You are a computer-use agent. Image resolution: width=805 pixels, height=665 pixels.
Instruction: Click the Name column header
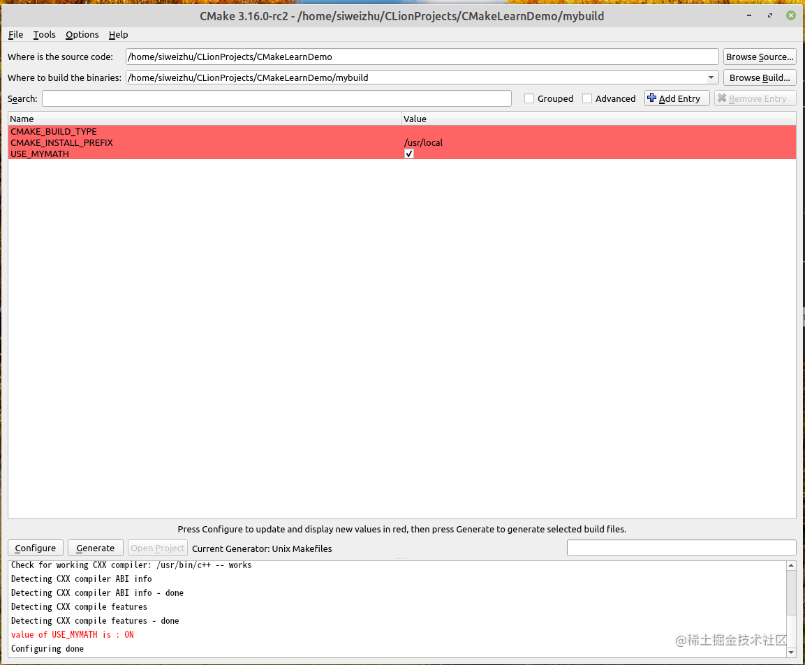coord(205,119)
